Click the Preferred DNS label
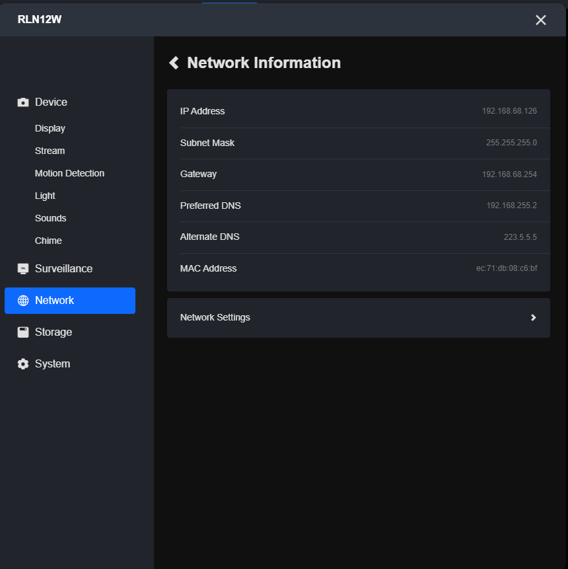 coord(211,206)
